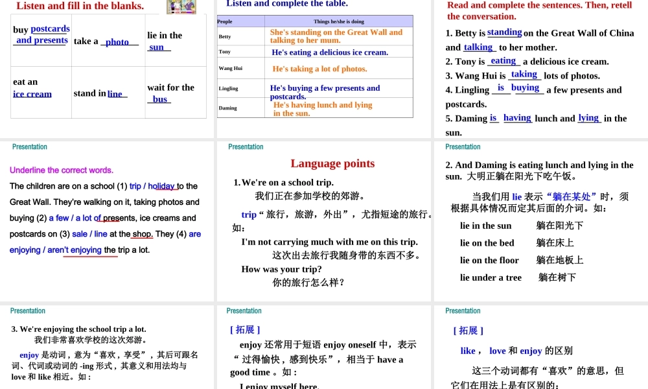Click the example 'How was your trip?'
The image size is (648, 389).
pos(281,269)
